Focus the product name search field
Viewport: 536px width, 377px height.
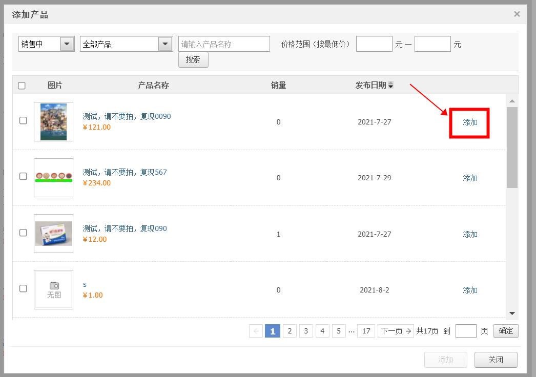click(224, 44)
